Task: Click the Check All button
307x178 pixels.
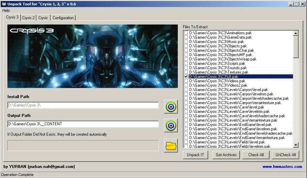Action: 256,155
